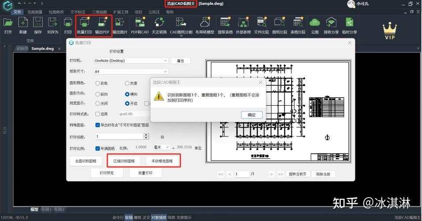Toggle the non-printable layers checkbox
The height and width of the screenshot is (221, 422).
[x=98, y=125]
